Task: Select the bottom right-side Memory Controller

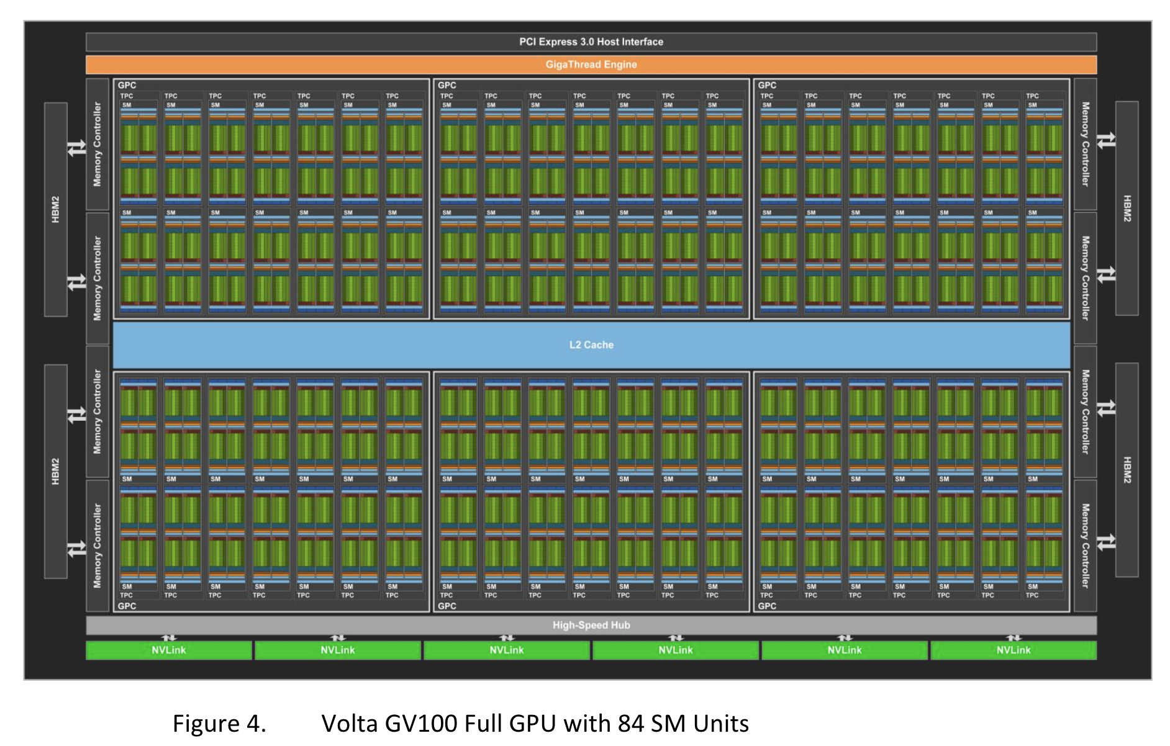Action: (1086, 546)
